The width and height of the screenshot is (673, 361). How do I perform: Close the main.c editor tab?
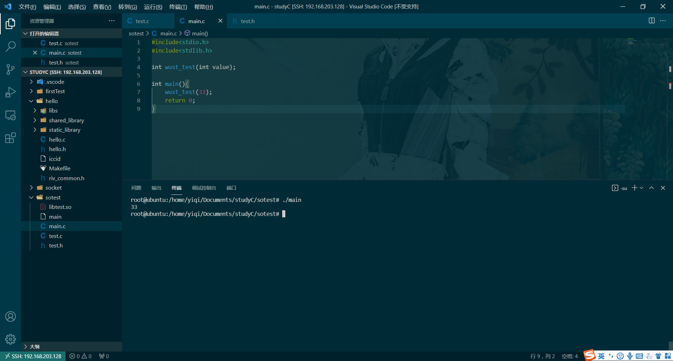[220, 21]
